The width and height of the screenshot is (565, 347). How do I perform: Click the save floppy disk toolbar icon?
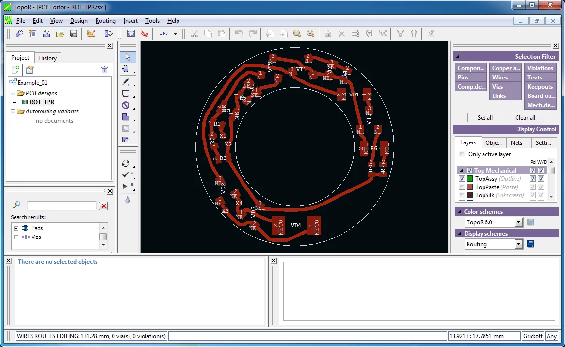74,33
